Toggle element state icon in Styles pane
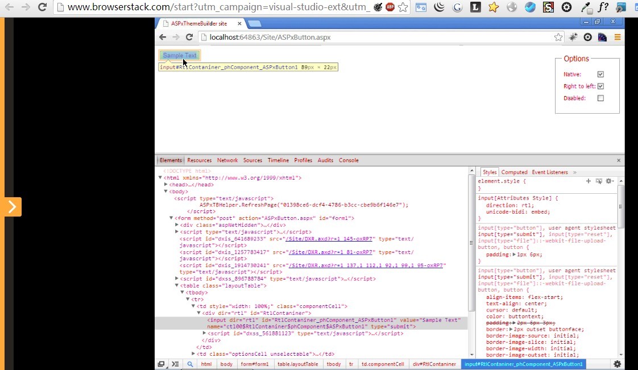 599,181
